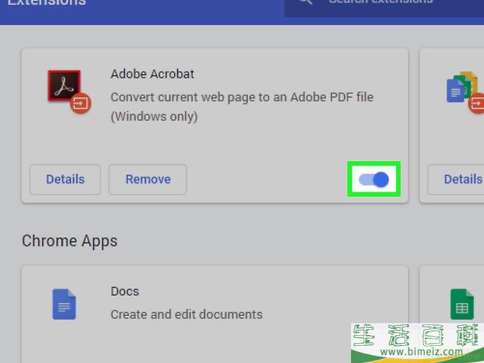Image resolution: width=484 pixels, height=363 pixels.
Task: Click the green Sheets app icon
Action: (462, 304)
